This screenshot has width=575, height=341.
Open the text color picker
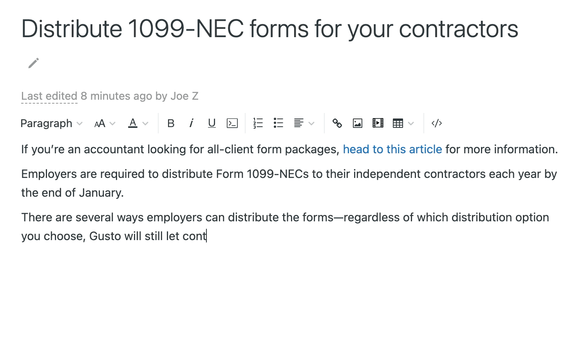[138, 123]
